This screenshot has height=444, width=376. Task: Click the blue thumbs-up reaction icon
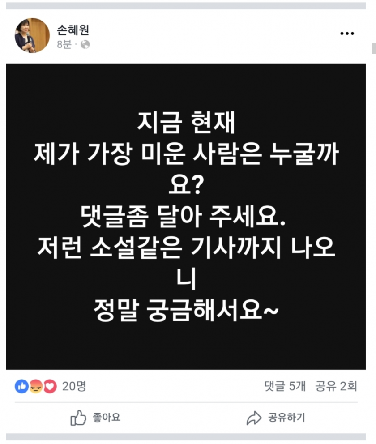21,386
